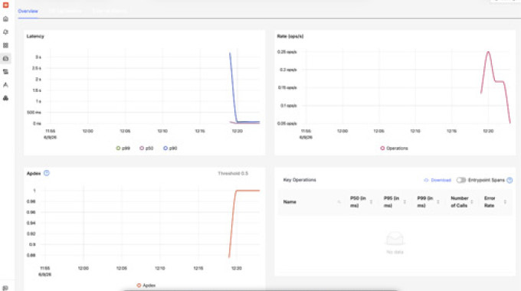The width and height of the screenshot is (521, 291).
Task: Click the search icon in Name column
Action: (339, 202)
